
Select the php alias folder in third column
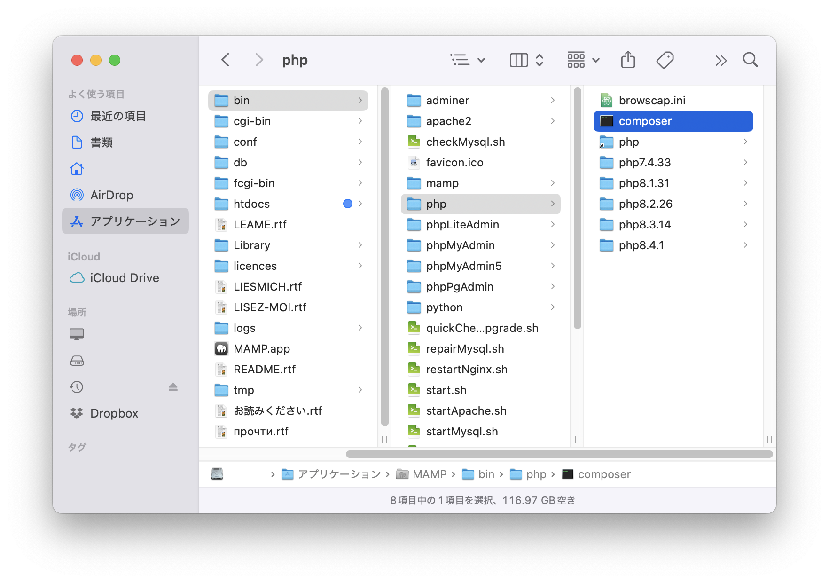[673, 142]
